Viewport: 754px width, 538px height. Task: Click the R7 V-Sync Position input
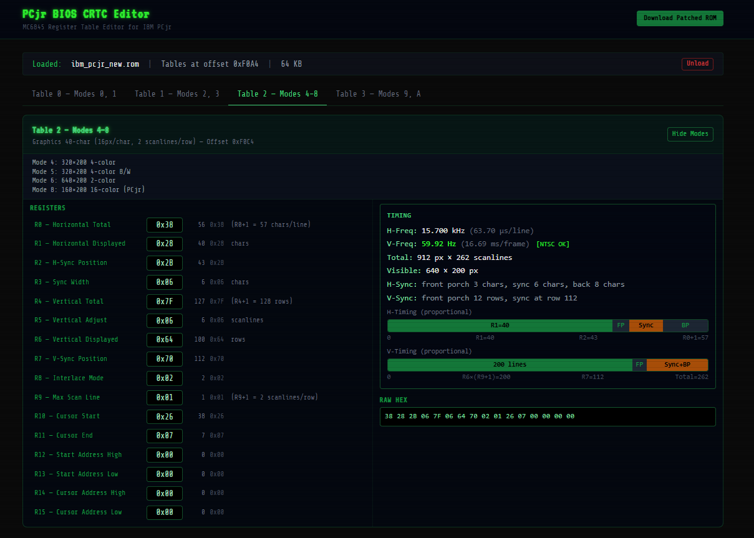point(165,359)
